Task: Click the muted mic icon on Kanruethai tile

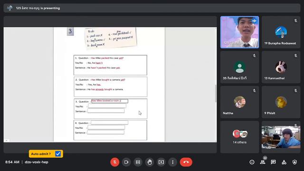Action: 295,56
